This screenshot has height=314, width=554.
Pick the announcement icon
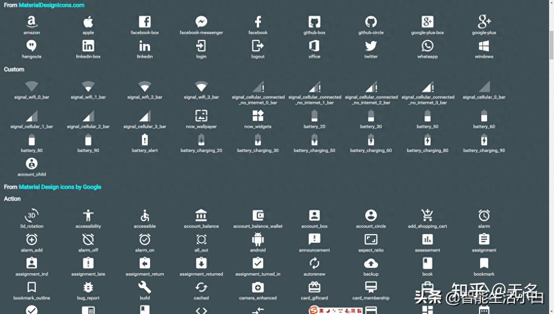pos(314,239)
